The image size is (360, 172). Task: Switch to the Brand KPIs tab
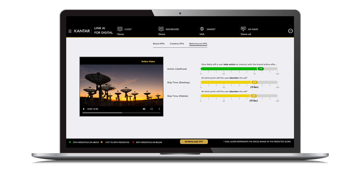(159, 44)
